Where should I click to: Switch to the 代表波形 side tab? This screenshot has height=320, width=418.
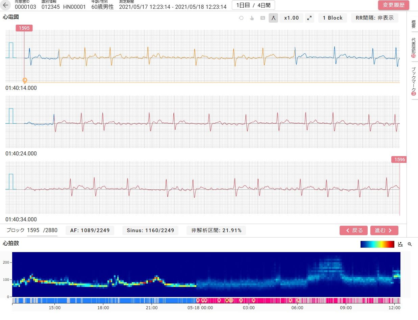(413, 47)
